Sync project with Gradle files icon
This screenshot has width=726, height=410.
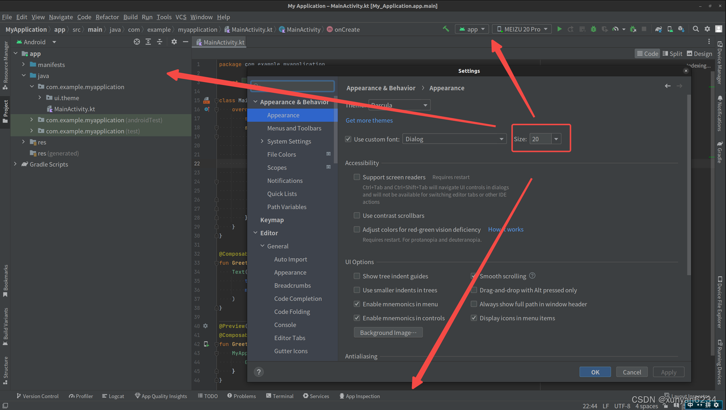(659, 29)
